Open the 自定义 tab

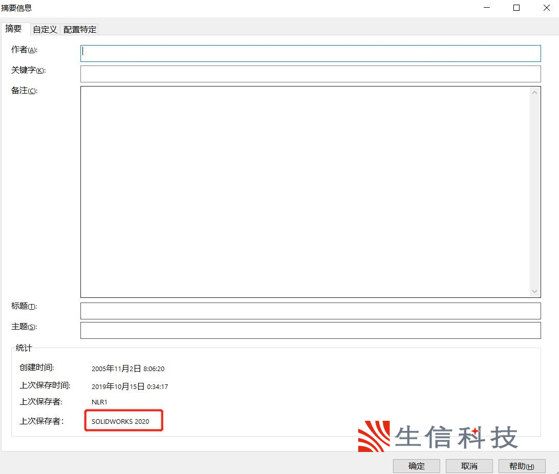point(45,30)
